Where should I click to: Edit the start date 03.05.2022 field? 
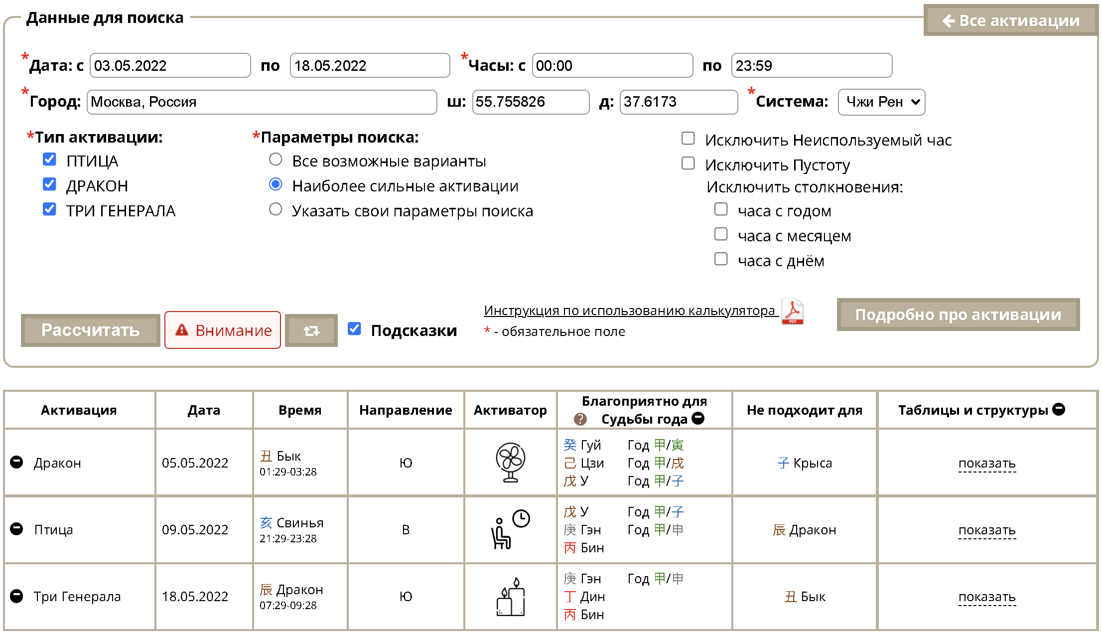pyautogui.click(x=170, y=65)
